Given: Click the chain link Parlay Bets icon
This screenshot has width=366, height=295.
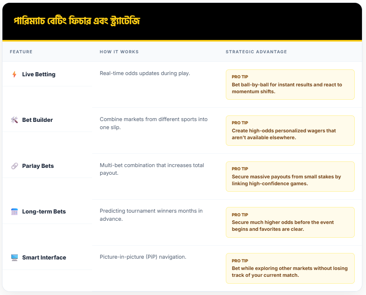Looking at the screenshot, I should coord(15,166).
